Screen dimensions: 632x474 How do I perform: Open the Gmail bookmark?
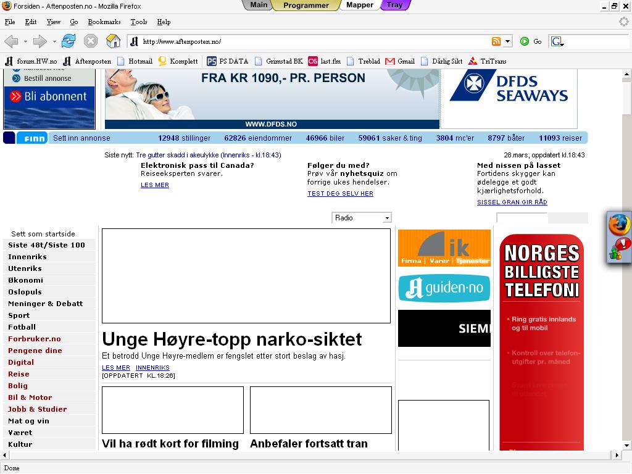point(400,61)
